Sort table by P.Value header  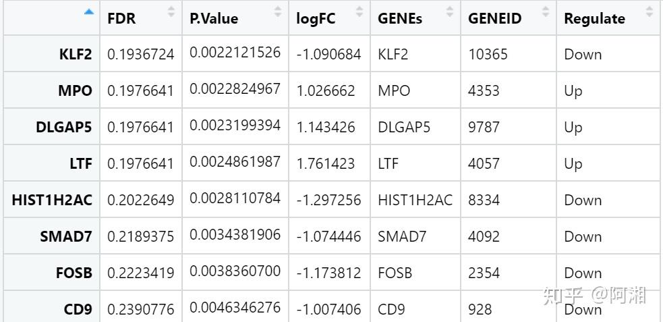tap(214, 18)
